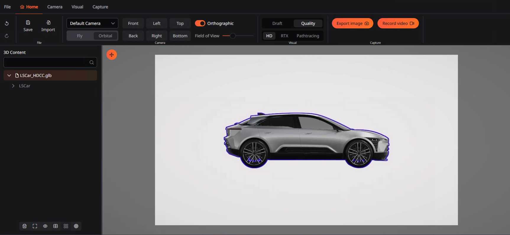Click the redo arrow icon
The height and width of the screenshot is (235, 510).
[x=7, y=36]
